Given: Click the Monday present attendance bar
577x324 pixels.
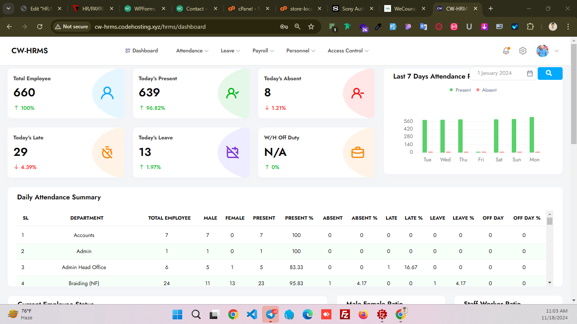Looking at the screenshot, I should pos(532,135).
